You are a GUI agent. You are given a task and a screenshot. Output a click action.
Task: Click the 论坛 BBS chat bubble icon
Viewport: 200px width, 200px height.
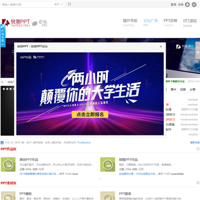[35, 24]
